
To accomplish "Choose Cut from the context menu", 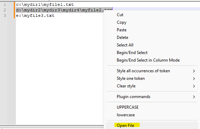I will click(x=120, y=15).
